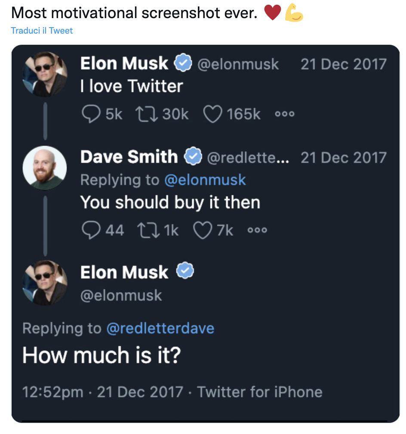Click Elon Musk's verified badge in first tweet
The image size is (406, 434).
pos(183,64)
